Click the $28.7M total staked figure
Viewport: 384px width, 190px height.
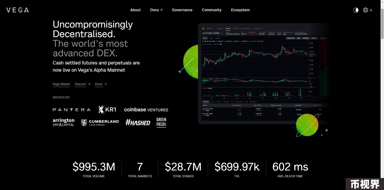click(183, 167)
